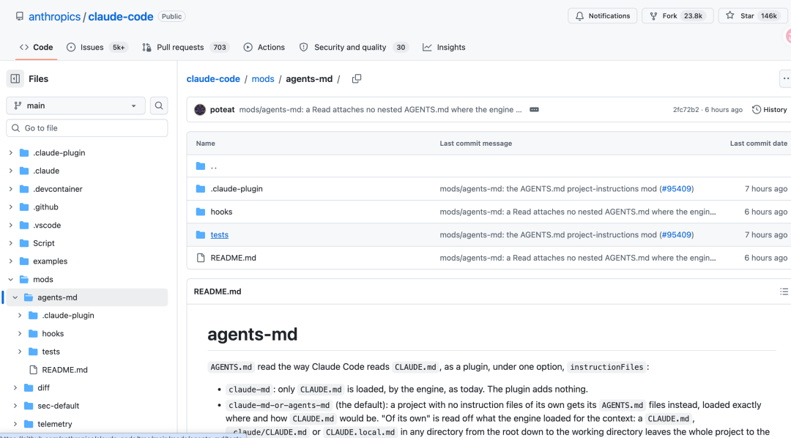This screenshot has height=438, width=791.
Task: Click hooks folder icon in file table
Action: [x=200, y=212]
